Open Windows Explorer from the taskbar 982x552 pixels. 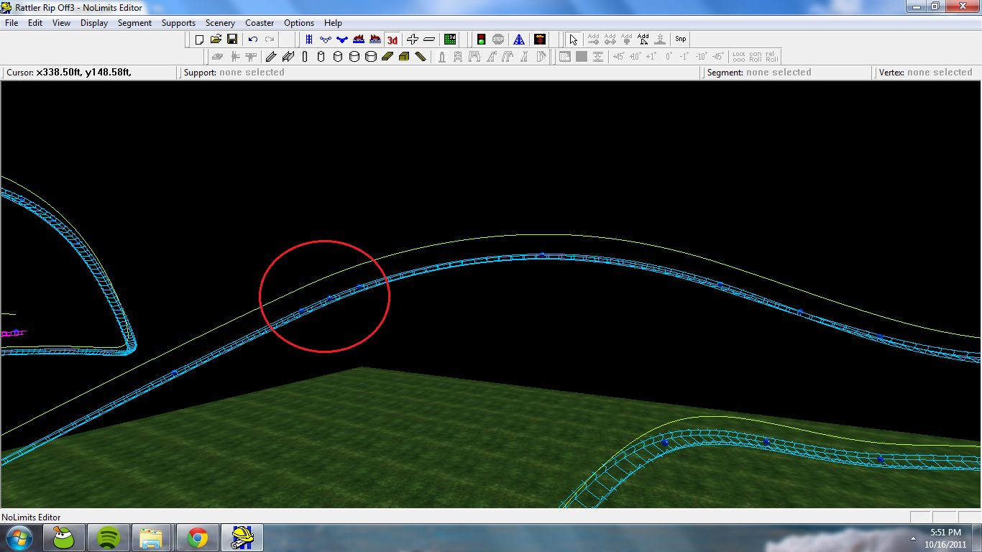[152, 538]
